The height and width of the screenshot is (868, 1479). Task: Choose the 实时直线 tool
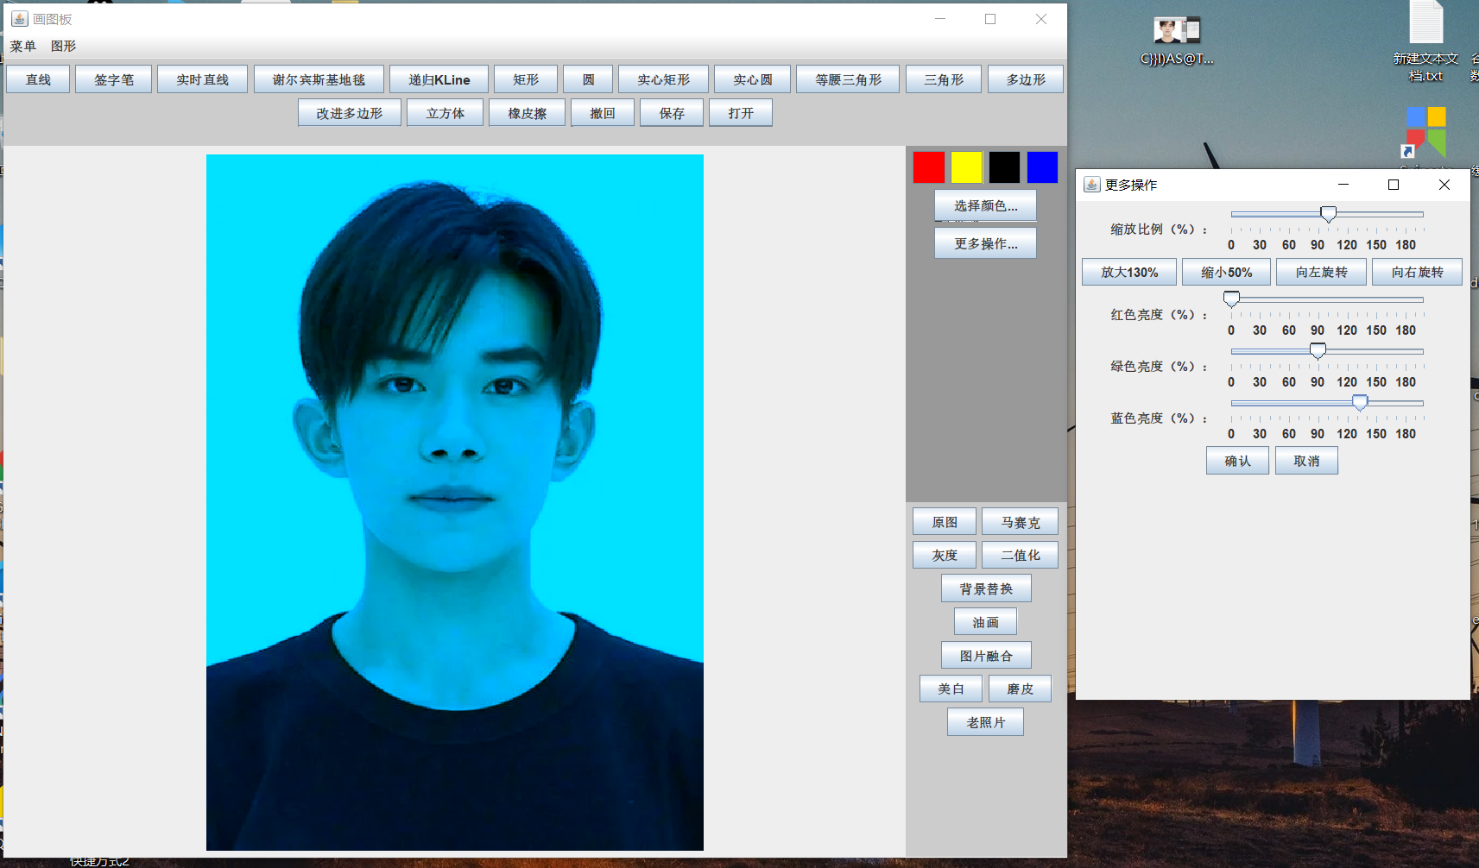coord(202,79)
